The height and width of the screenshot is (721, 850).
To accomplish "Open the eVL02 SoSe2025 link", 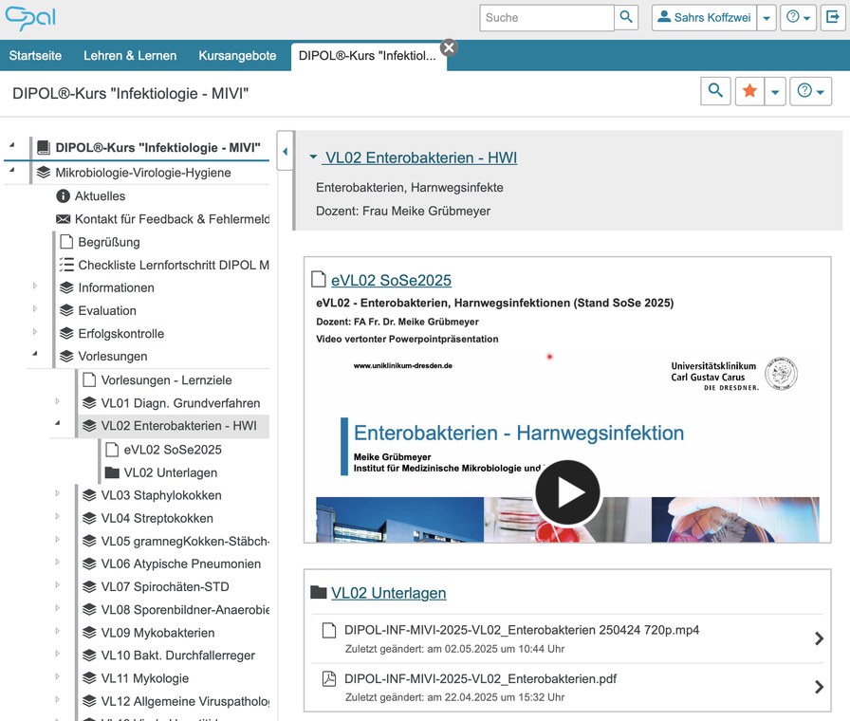I will click(391, 280).
